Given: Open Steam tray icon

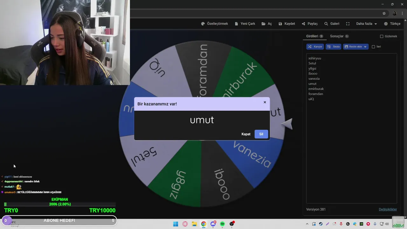Looking at the screenshot, I should [x=321, y=224].
